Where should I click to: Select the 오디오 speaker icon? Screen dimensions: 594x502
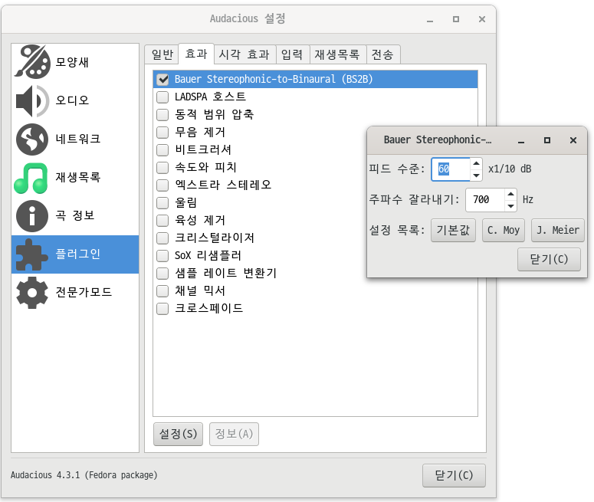(x=32, y=100)
